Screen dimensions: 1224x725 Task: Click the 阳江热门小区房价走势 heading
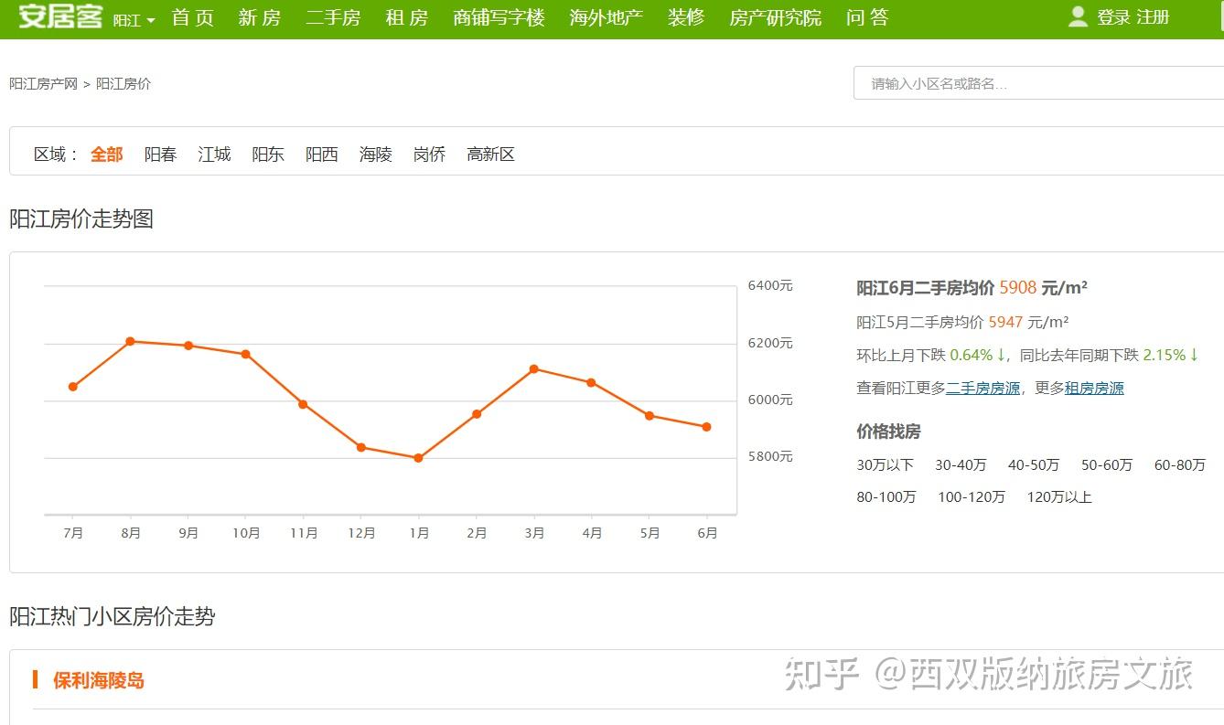(x=113, y=616)
